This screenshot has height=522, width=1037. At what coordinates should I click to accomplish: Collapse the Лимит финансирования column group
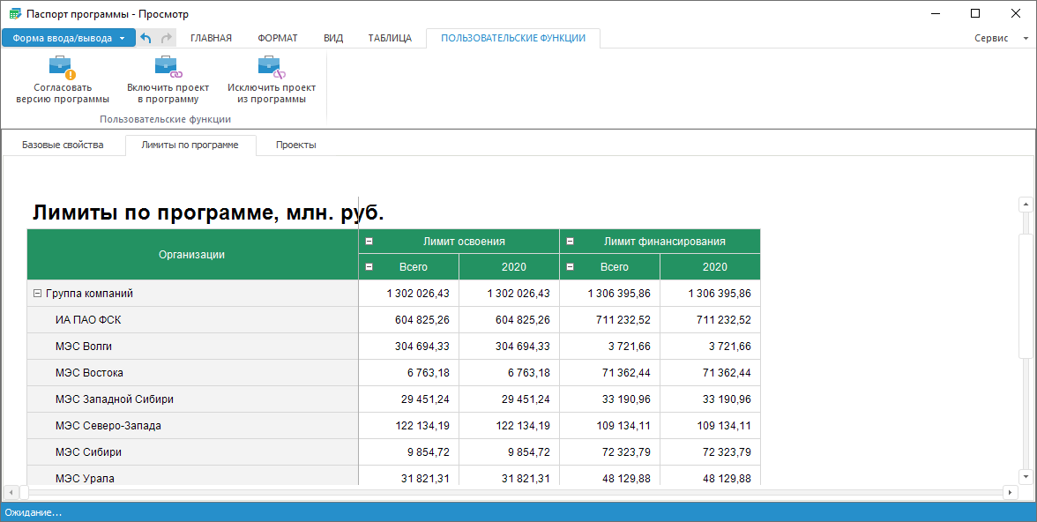571,241
